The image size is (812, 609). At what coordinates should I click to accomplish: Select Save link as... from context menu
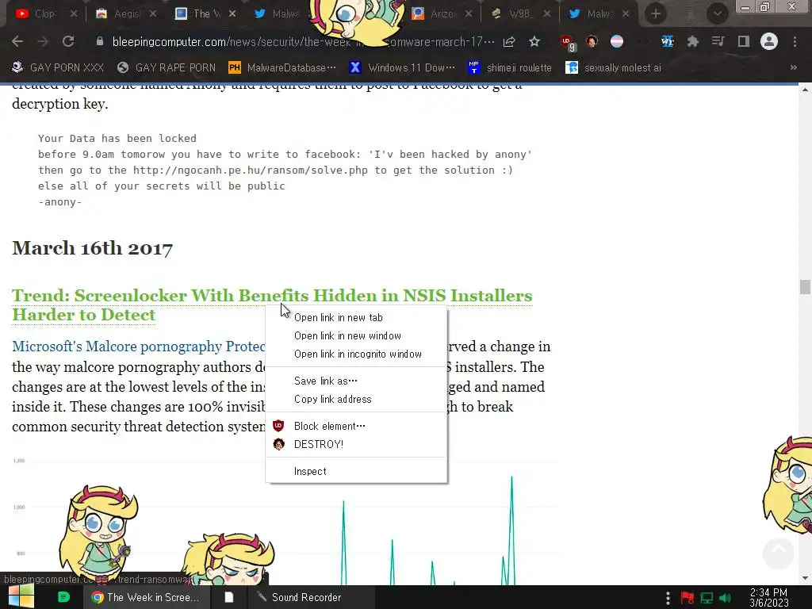click(x=356, y=381)
